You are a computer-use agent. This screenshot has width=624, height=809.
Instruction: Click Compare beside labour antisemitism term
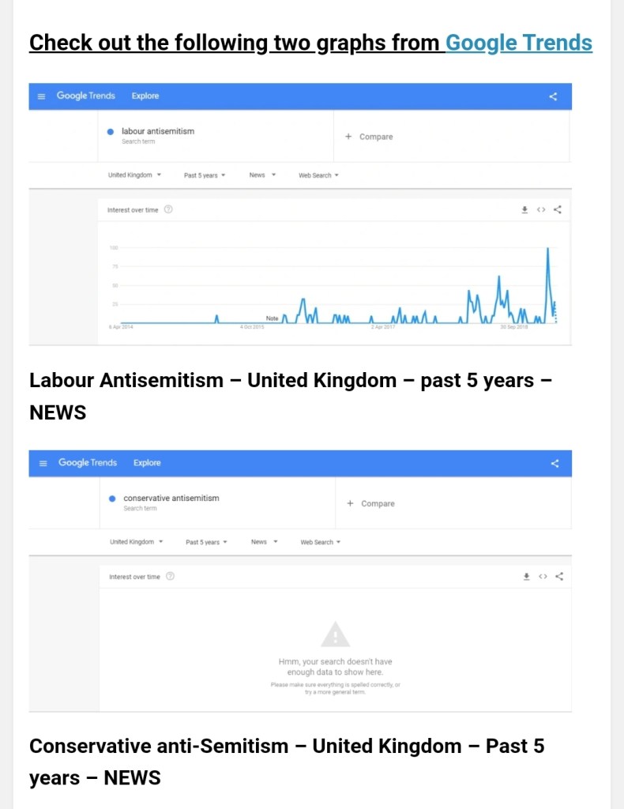point(369,137)
